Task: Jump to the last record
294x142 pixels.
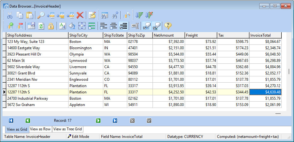Action: click(115, 121)
